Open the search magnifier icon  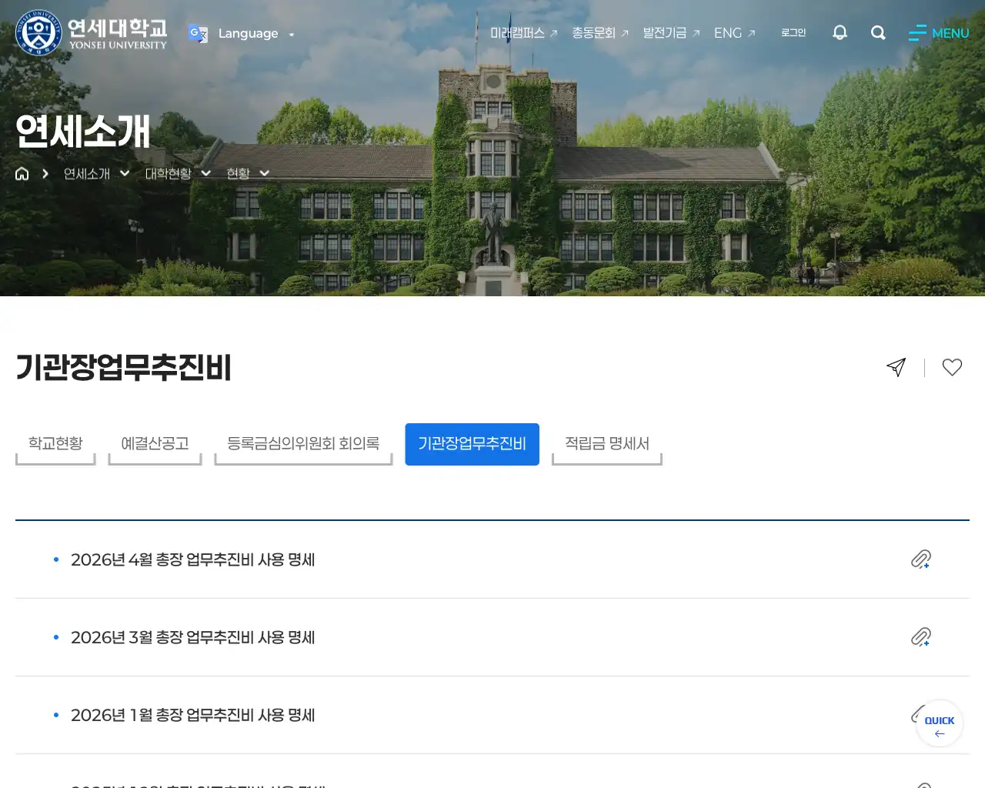tap(878, 32)
